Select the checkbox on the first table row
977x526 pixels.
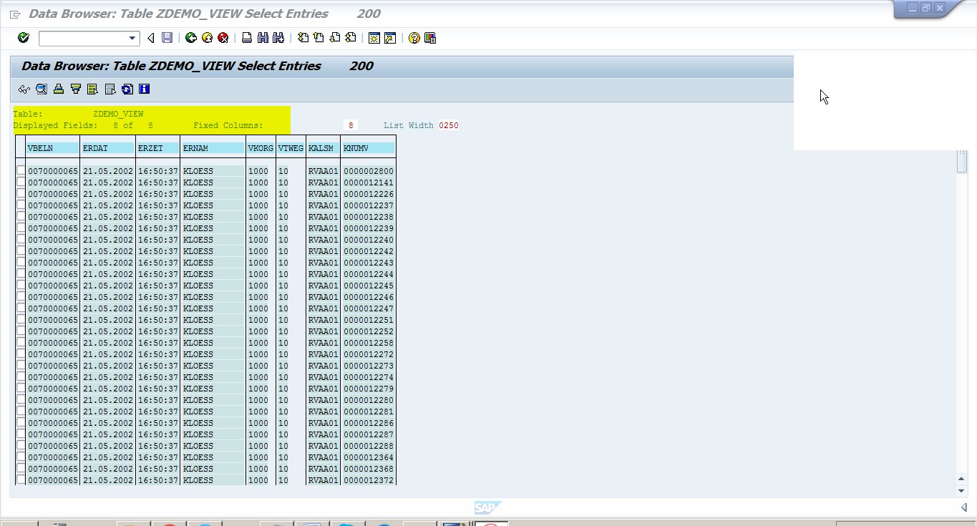pyautogui.click(x=21, y=170)
